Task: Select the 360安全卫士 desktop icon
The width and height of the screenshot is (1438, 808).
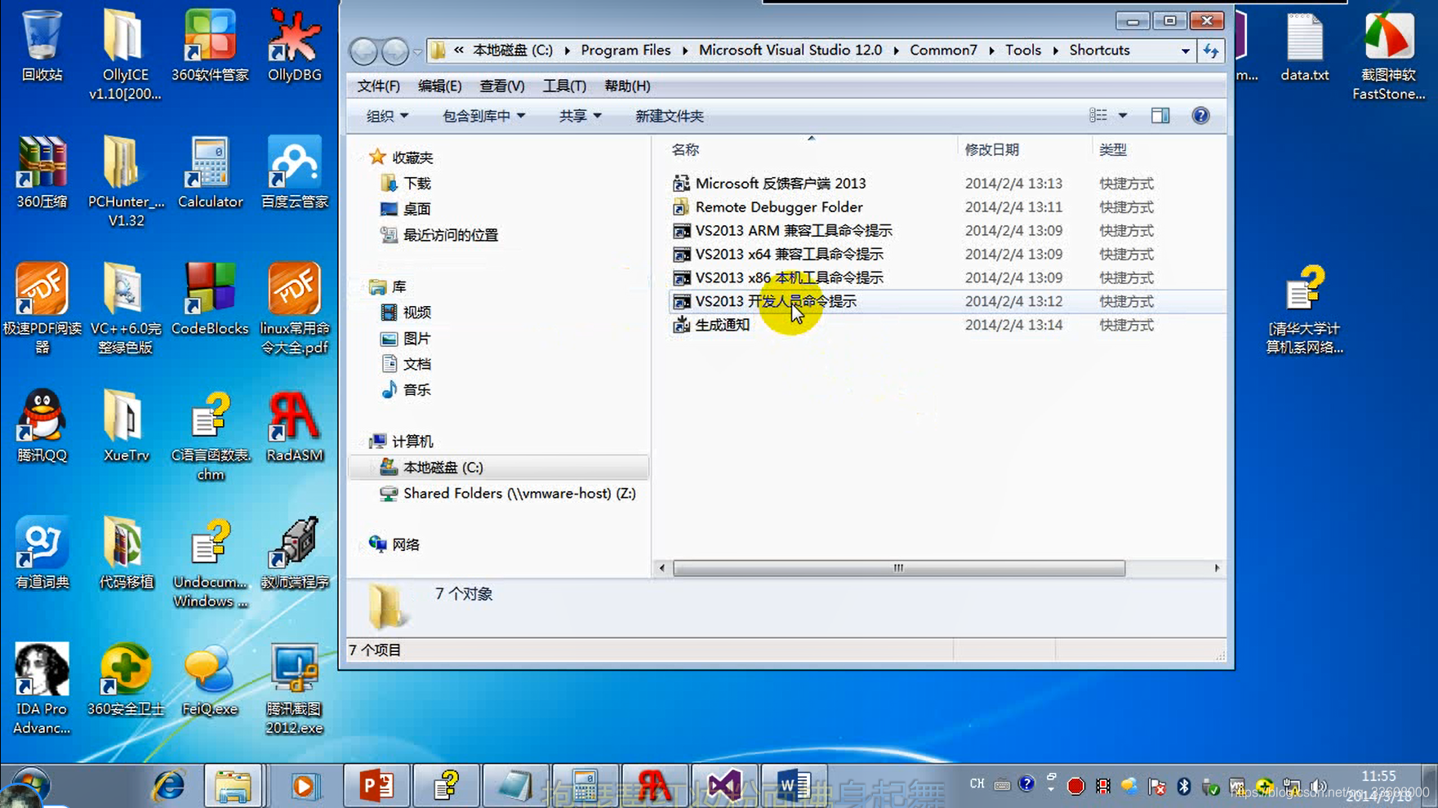Action: (125, 680)
